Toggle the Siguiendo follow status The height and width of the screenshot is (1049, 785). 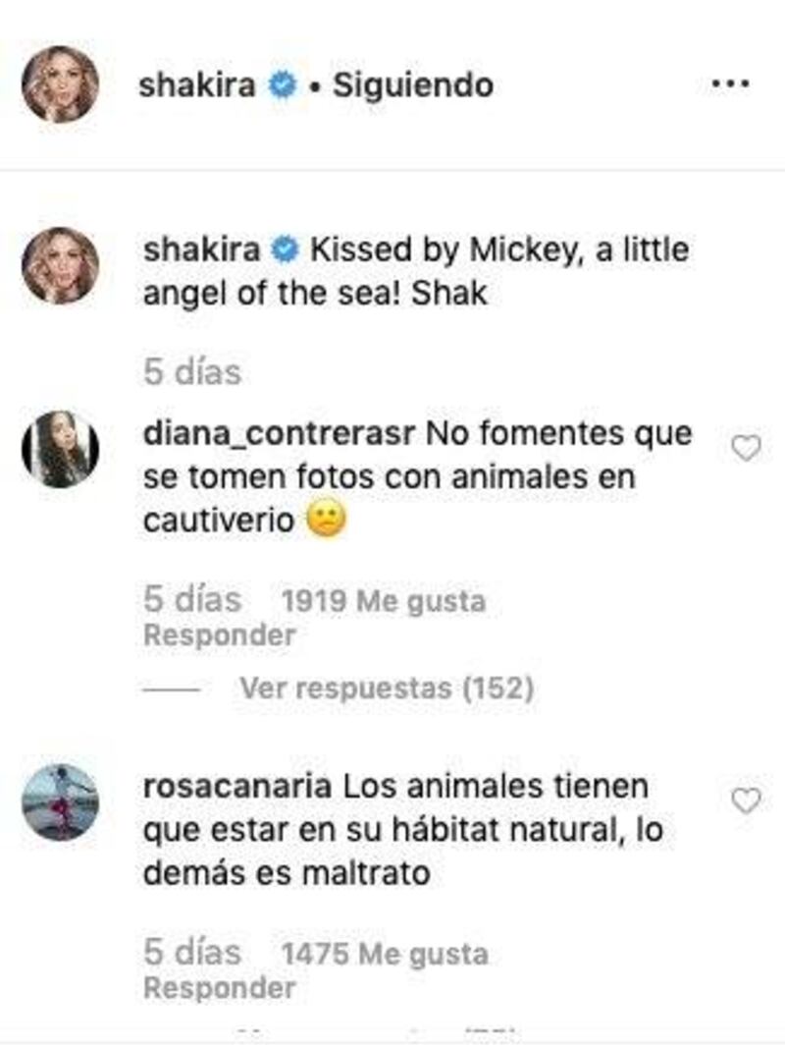(x=413, y=85)
